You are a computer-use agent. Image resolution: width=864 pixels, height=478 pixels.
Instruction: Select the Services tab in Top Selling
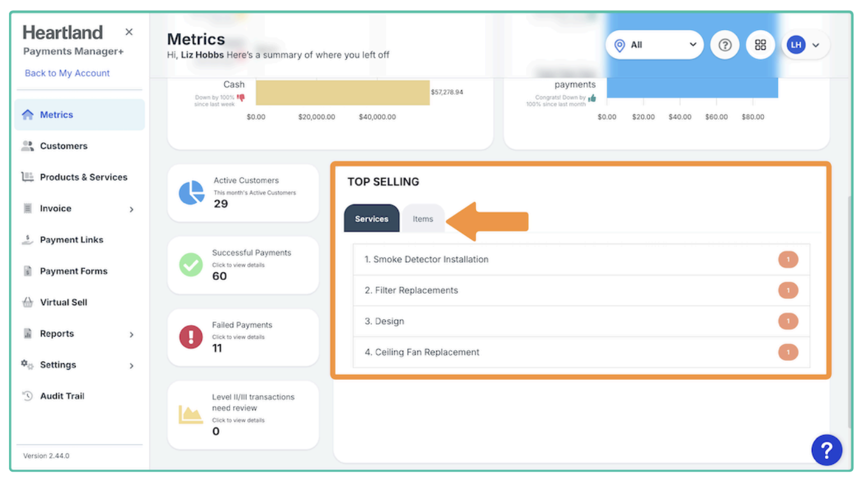(x=371, y=219)
